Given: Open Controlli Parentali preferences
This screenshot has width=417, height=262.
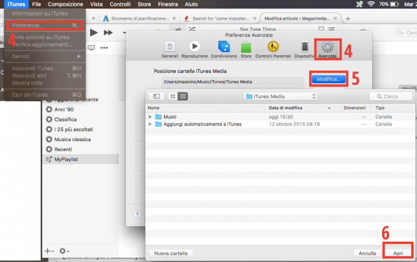Looking at the screenshot, I should (274, 48).
